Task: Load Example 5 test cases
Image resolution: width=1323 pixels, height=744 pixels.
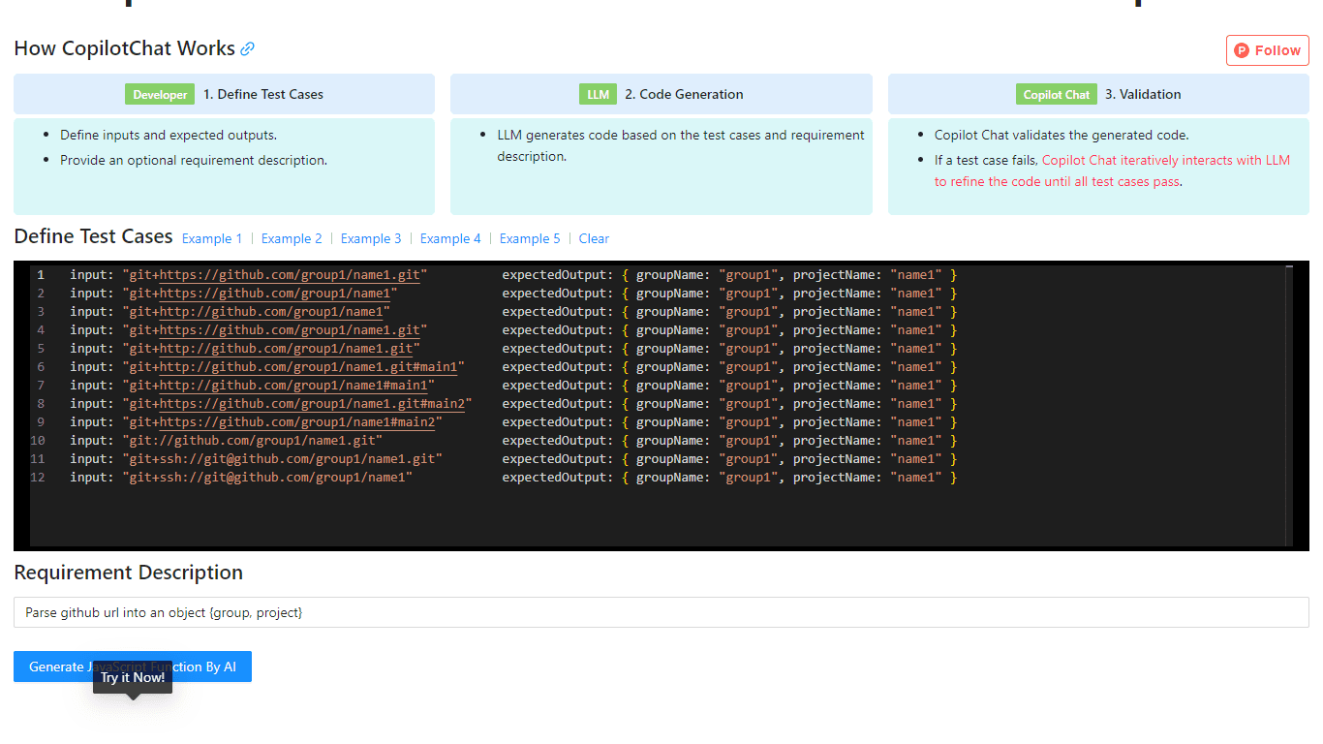Action: click(530, 238)
